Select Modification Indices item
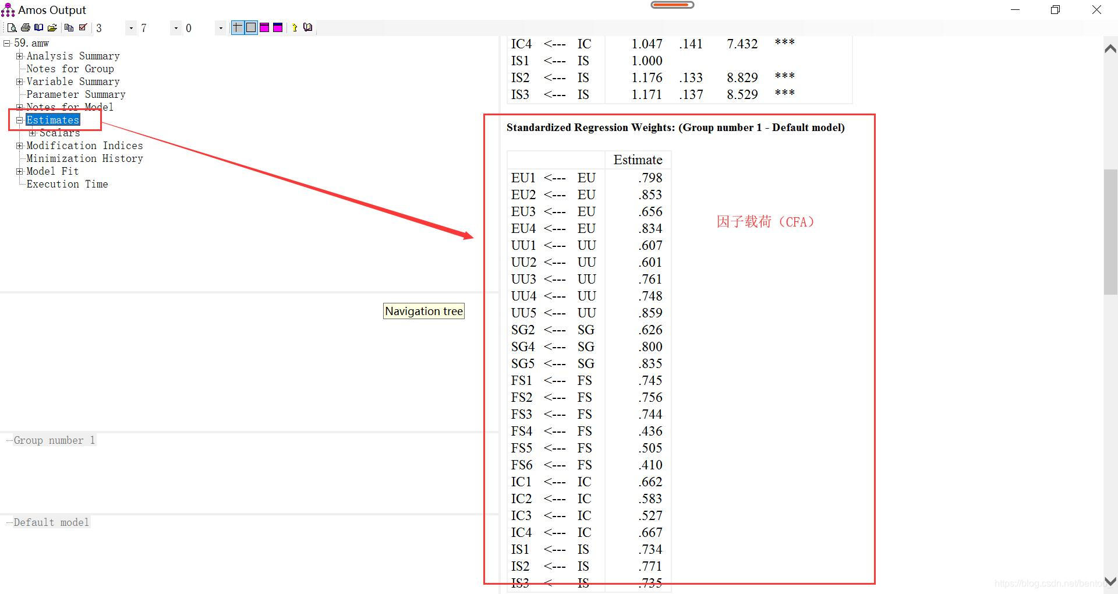Screen dimensions: 1118x594 tap(84, 146)
